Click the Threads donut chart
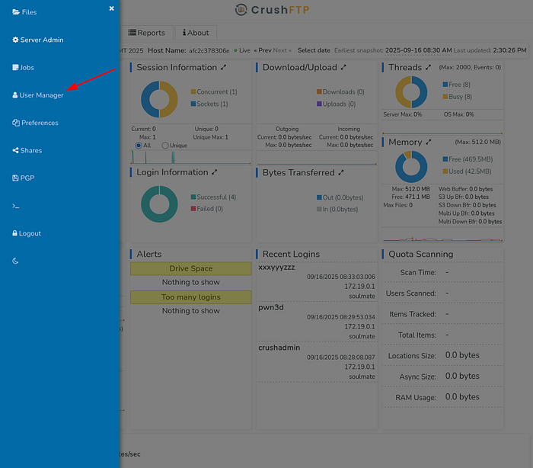This screenshot has height=468, width=533. click(411, 92)
